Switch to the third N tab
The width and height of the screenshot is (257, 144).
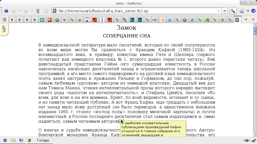click(x=27, y=20)
